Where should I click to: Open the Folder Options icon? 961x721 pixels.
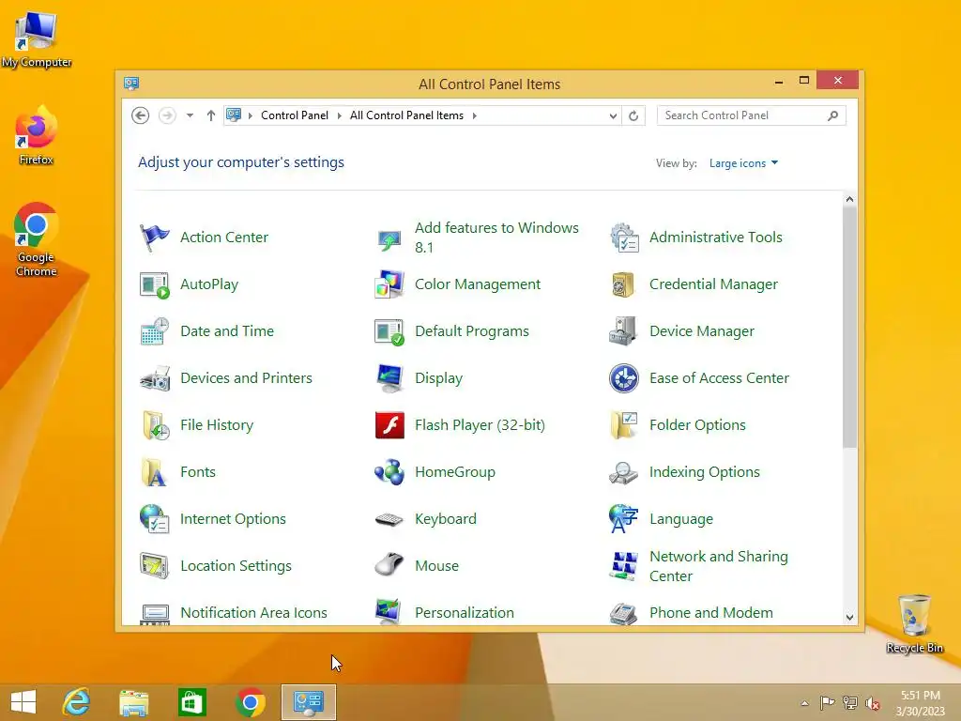(x=624, y=425)
